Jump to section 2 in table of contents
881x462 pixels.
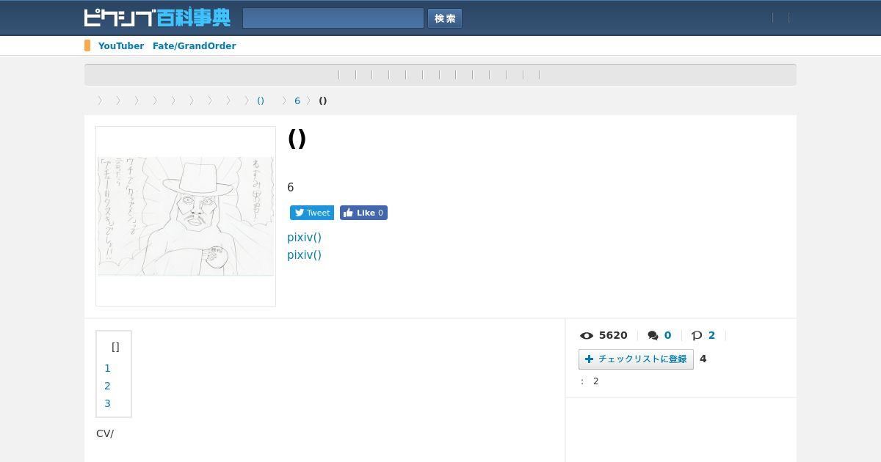[x=107, y=386]
